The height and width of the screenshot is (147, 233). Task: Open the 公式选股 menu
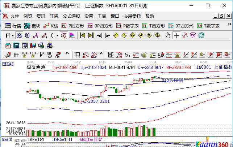point(71,16)
